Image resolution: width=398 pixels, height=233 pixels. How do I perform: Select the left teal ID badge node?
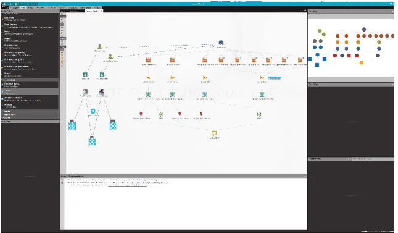[x=85, y=74]
